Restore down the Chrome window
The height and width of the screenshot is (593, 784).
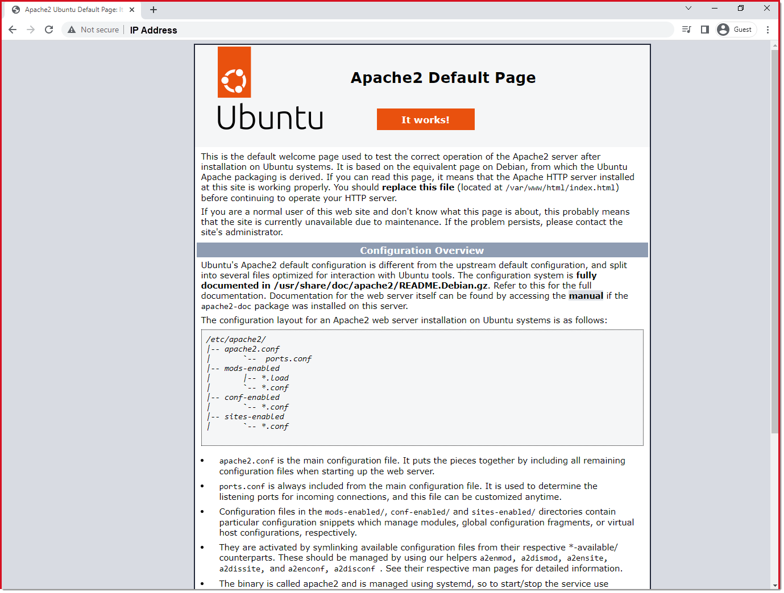(x=741, y=8)
